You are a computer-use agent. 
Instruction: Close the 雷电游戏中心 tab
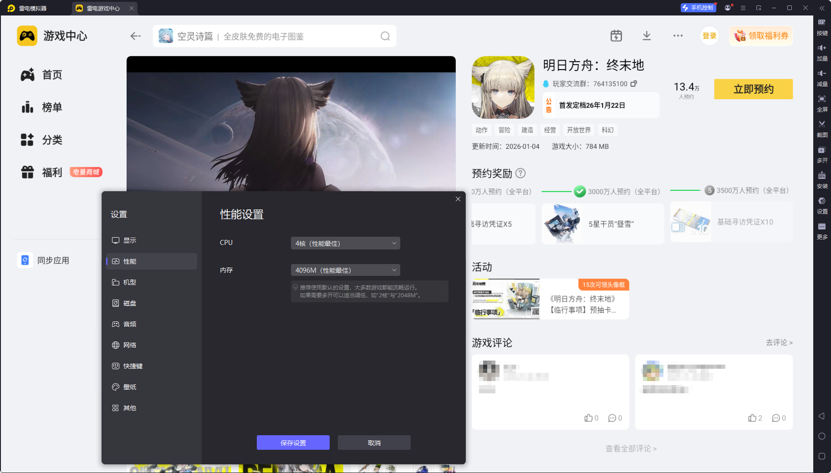coord(132,8)
